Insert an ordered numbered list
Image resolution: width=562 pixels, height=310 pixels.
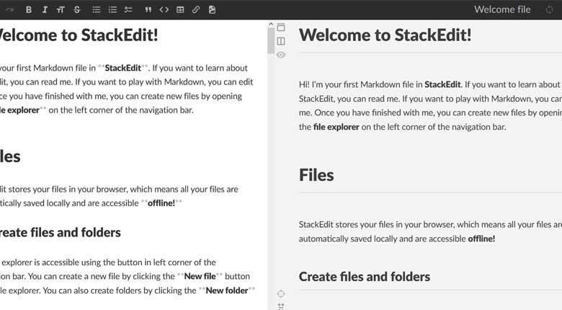click(112, 9)
